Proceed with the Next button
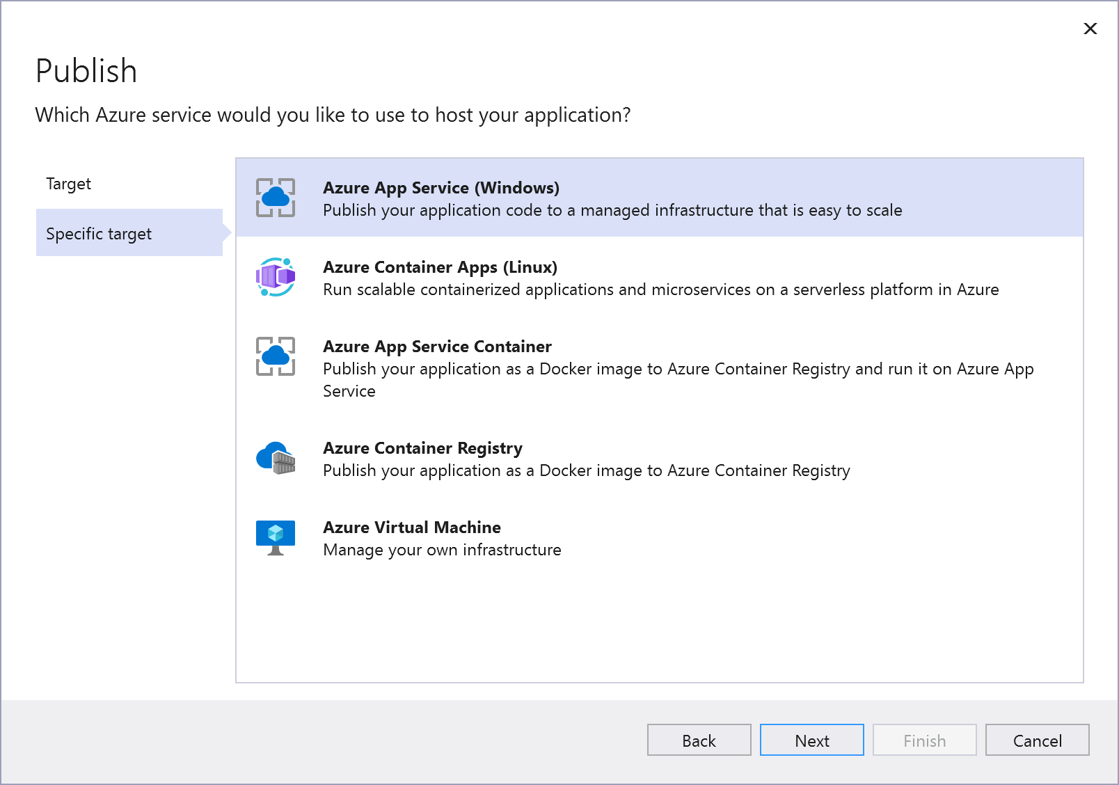Image resolution: width=1119 pixels, height=785 pixels. click(811, 740)
